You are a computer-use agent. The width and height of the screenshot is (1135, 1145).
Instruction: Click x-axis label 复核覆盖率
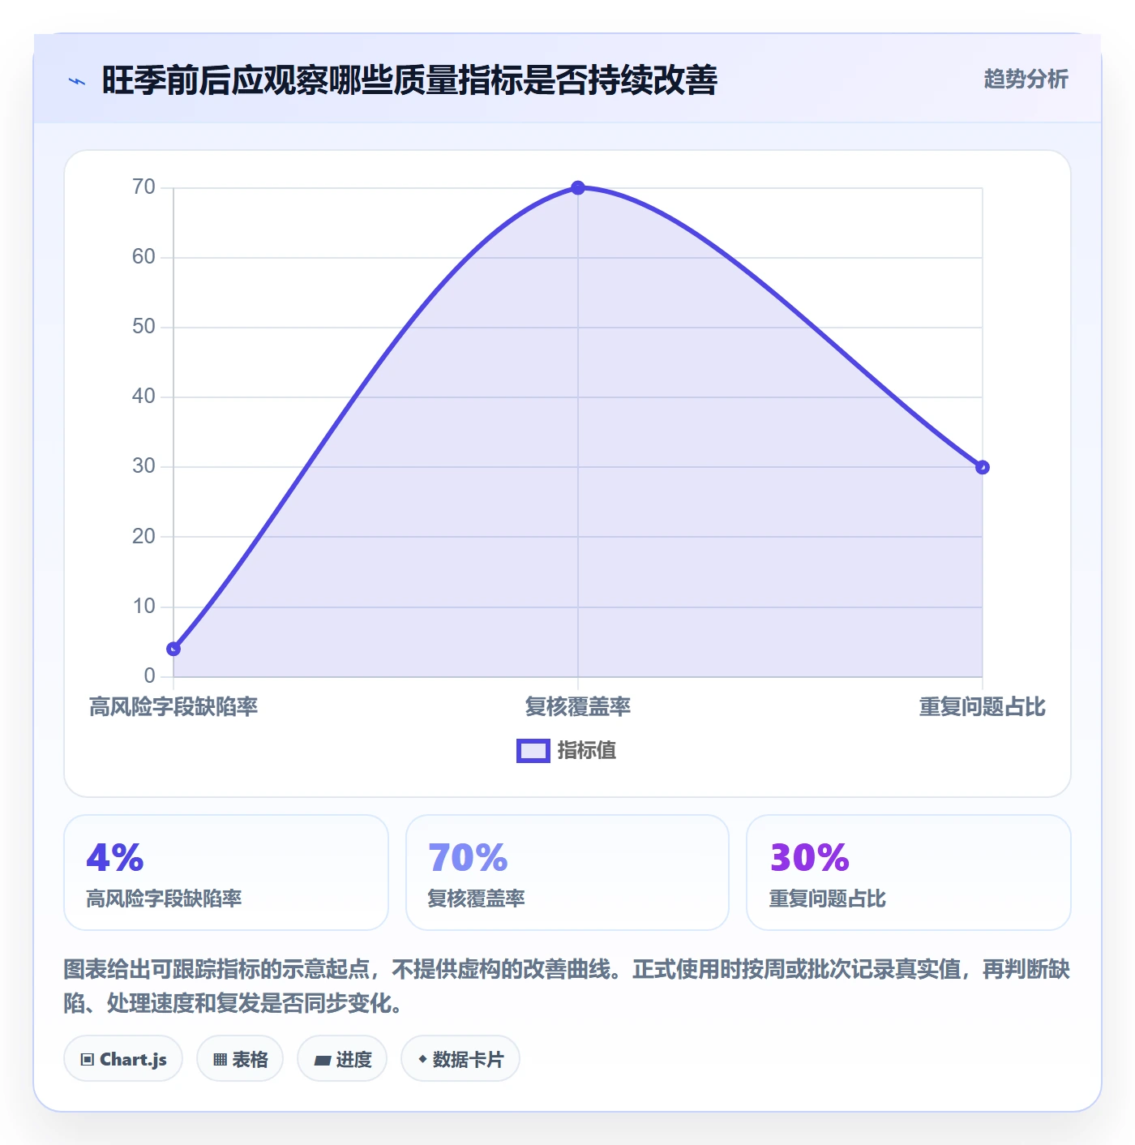pos(578,707)
